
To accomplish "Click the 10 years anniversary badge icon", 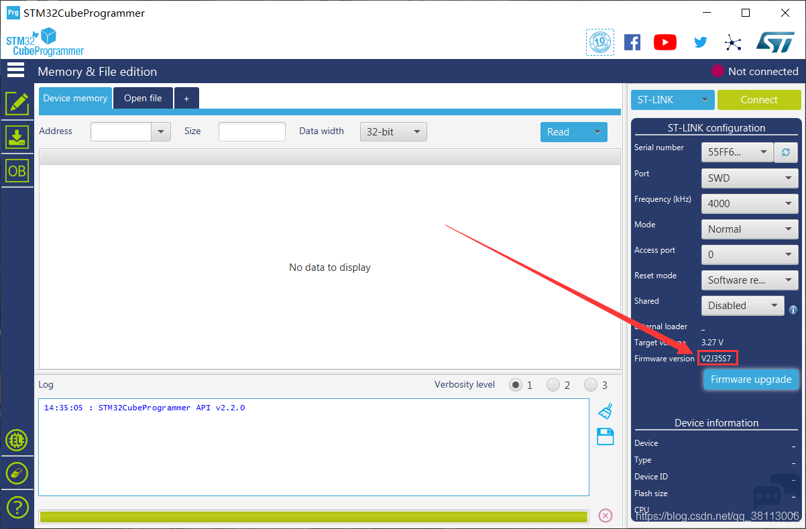I will 599,42.
